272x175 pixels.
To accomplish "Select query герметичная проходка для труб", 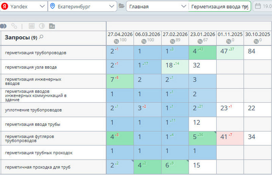I will [x=38, y=167].
